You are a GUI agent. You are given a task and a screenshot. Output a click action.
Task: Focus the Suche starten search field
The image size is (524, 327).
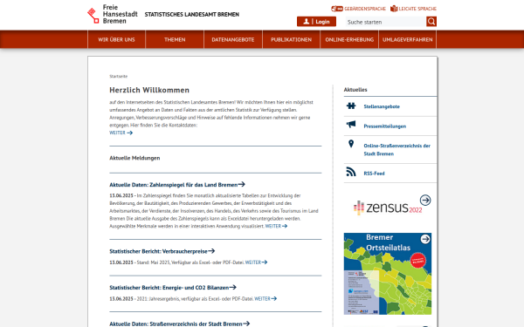click(x=386, y=22)
